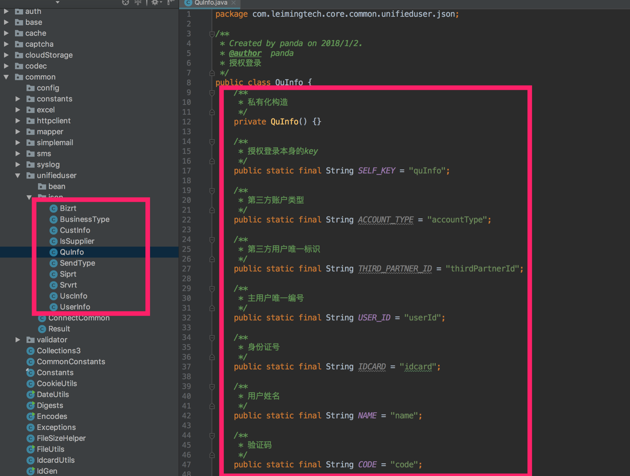Expand the validator folder
630x476 pixels.
pos(18,340)
